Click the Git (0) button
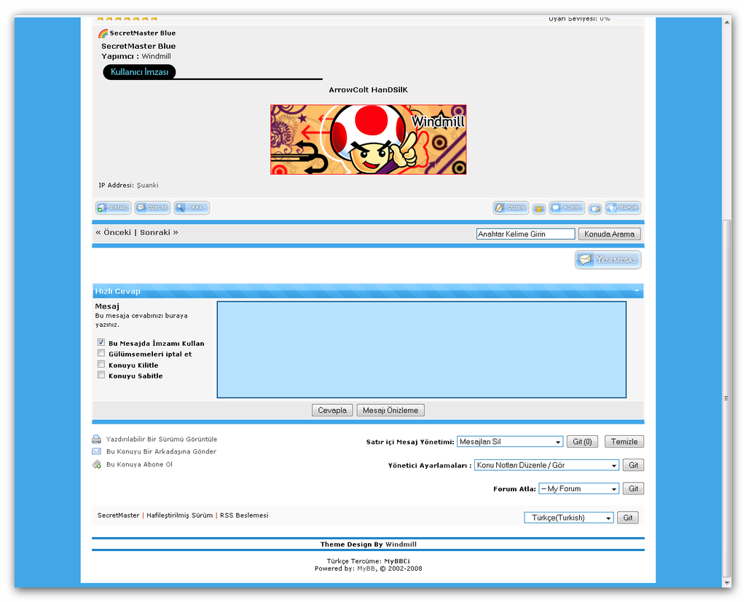 (582, 442)
